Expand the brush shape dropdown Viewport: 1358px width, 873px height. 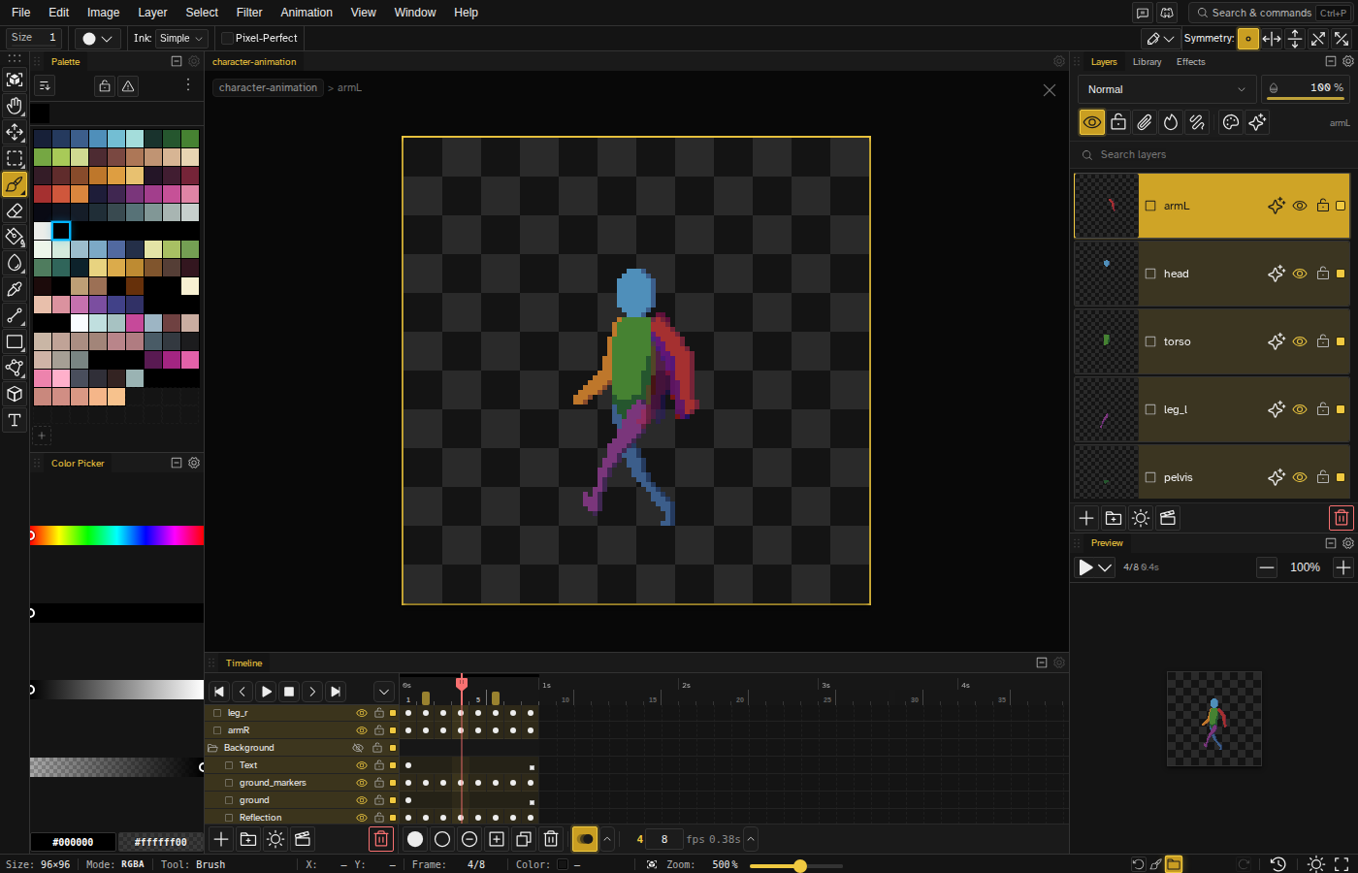97,39
